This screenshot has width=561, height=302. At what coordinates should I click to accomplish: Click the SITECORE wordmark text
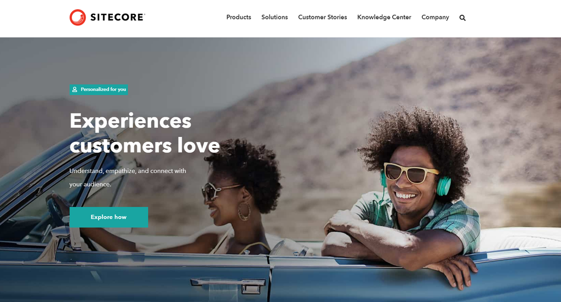click(x=118, y=17)
